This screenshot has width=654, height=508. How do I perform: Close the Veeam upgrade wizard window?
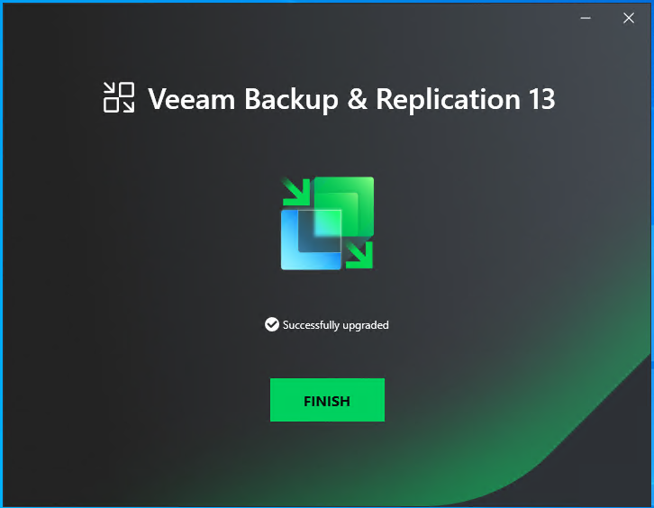(629, 18)
